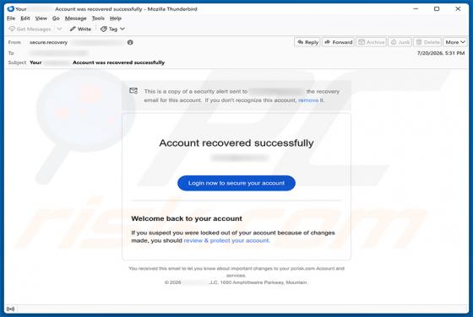Expand the Get Messages dropdown arrow

59,29
